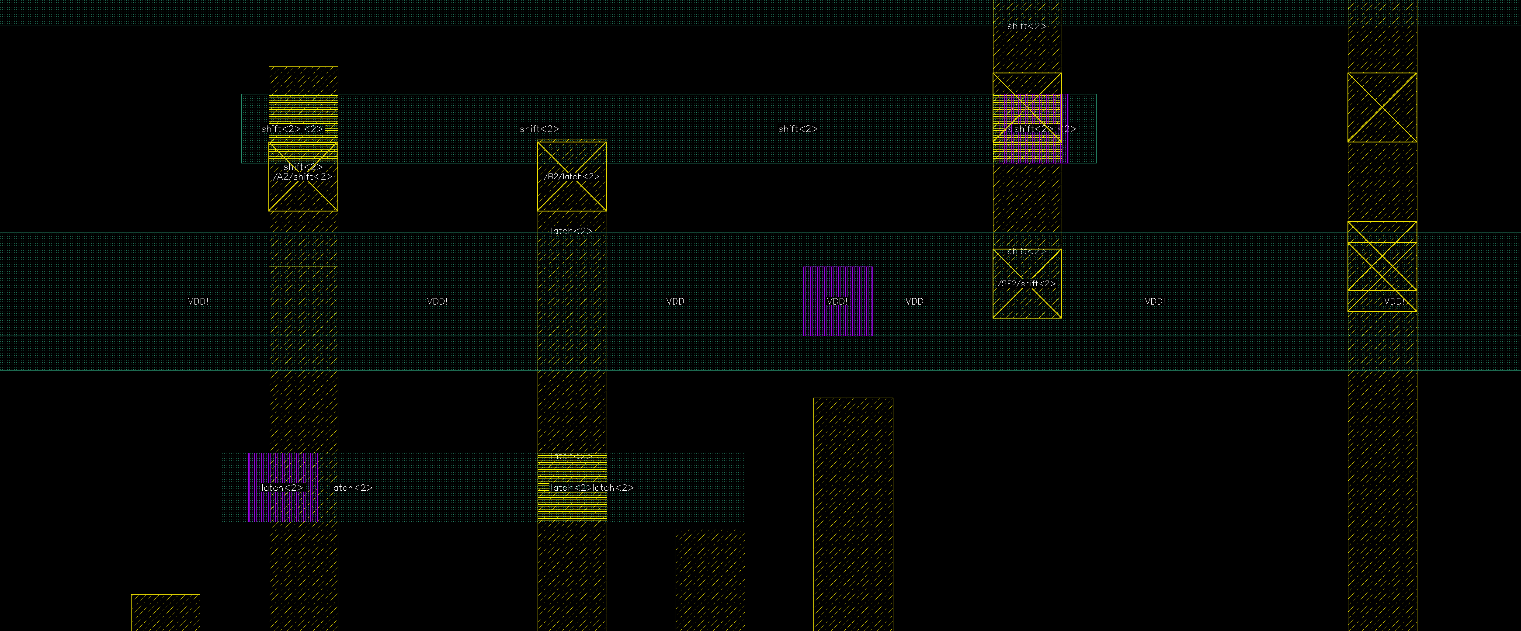This screenshot has width=1521, height=631.
Task: Select the latch<2> label right of purple via
Action: point(351,488)
